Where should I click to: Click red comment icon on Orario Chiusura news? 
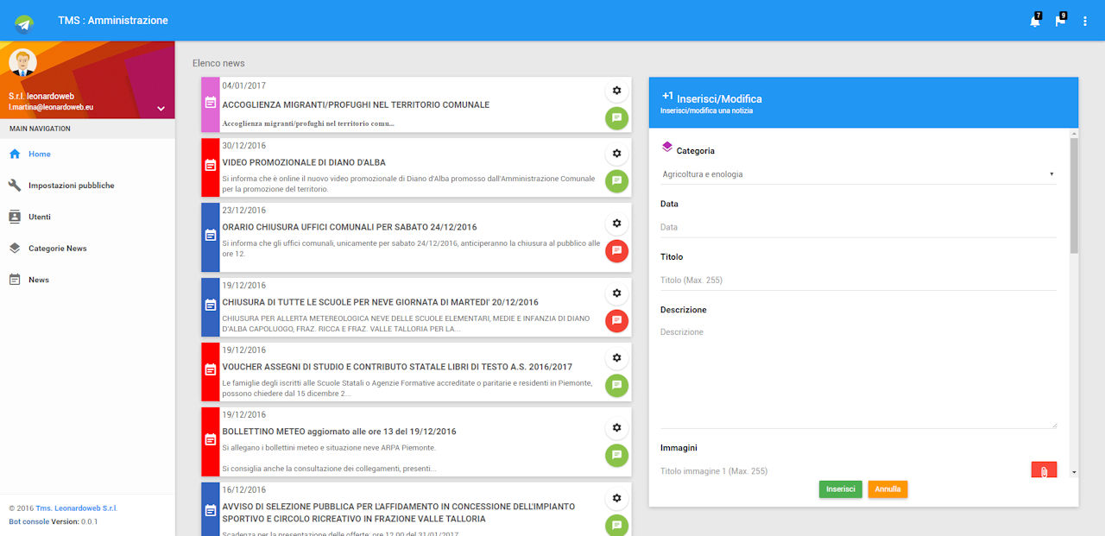pyautogui.click(x=616, y=251)
